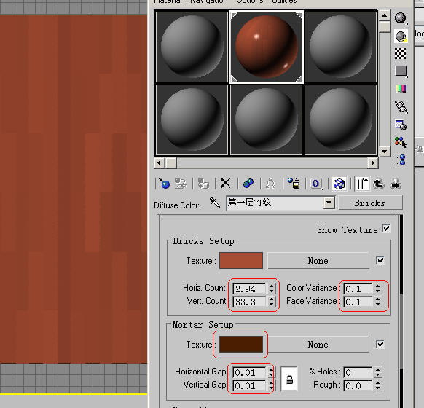The width and height of the screenshot is (424, 408).
Task: Click sample slots scroll right arrow
Action: click(x=372, y=162)
